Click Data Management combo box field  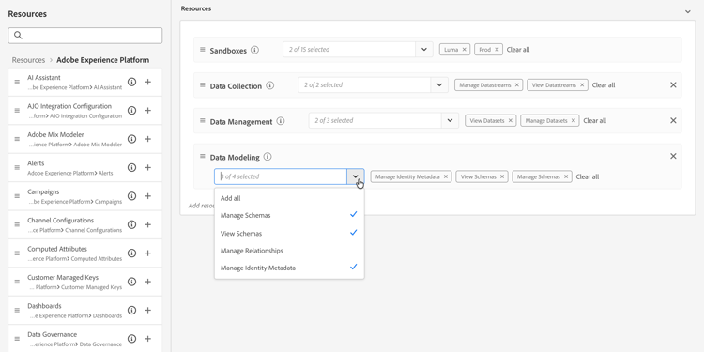click(x=375, y=120)
